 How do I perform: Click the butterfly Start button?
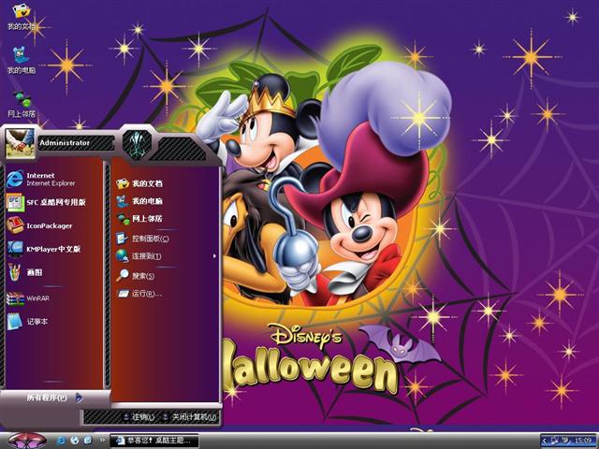coord(26,441)
